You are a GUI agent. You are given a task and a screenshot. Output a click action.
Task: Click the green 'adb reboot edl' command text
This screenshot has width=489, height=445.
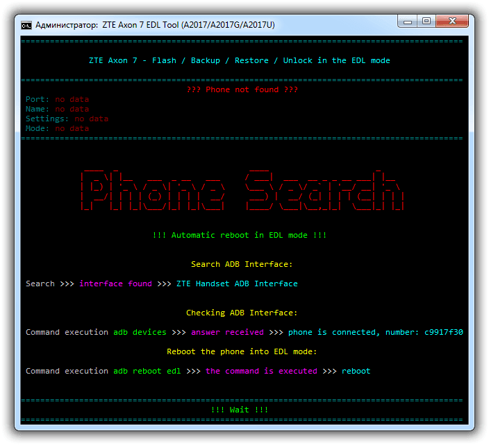tap(147, 372)
